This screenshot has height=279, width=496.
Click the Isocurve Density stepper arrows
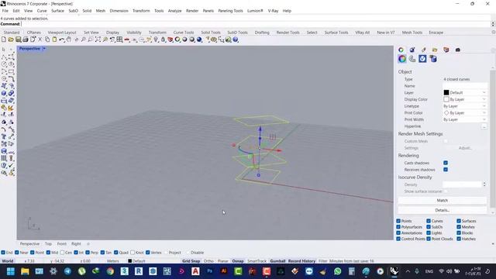[x=484, y=184]
